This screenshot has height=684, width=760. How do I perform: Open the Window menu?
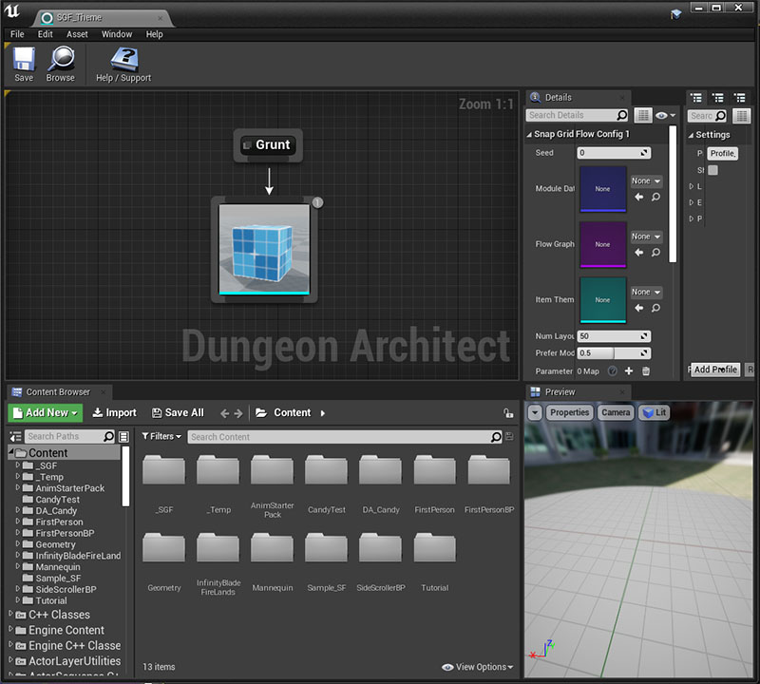click(116, 34)
